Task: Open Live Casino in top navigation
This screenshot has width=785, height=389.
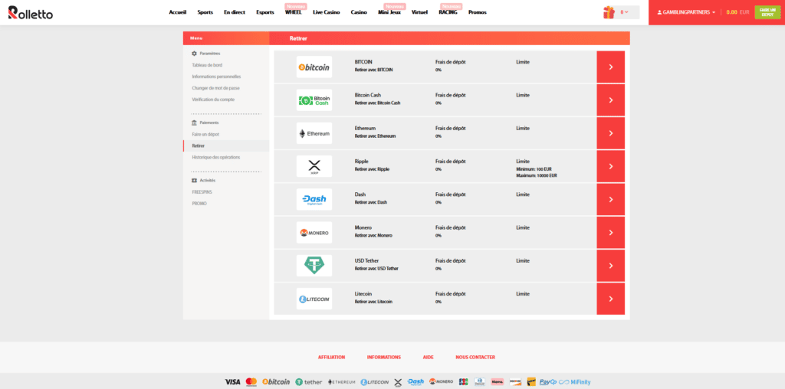Action: click(327, 12)
